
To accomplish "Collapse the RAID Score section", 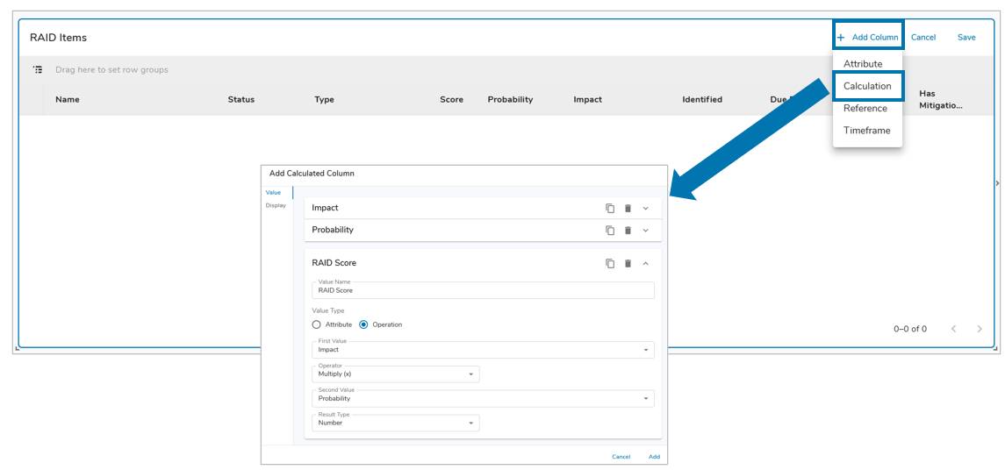I will [646, 263].
